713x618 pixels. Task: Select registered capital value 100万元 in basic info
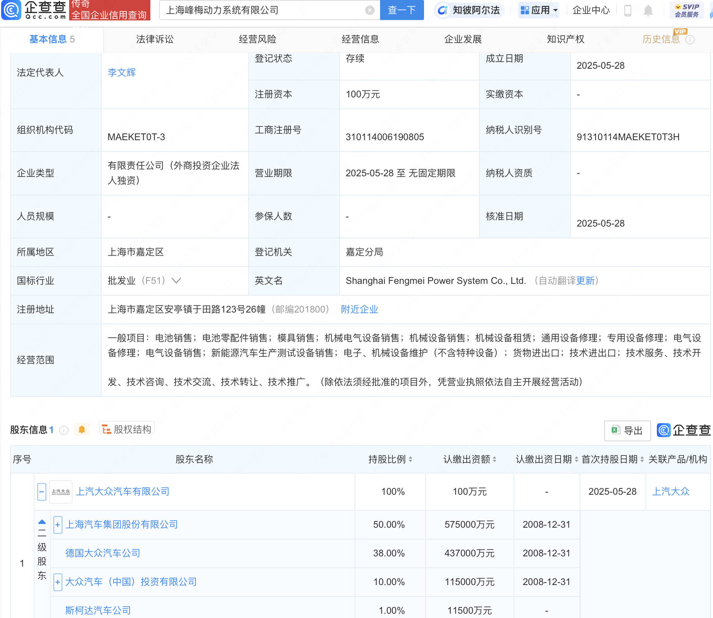pos(363,95)
